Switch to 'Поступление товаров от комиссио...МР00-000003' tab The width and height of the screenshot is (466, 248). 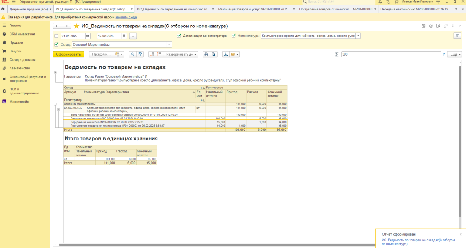pos(335,9)
